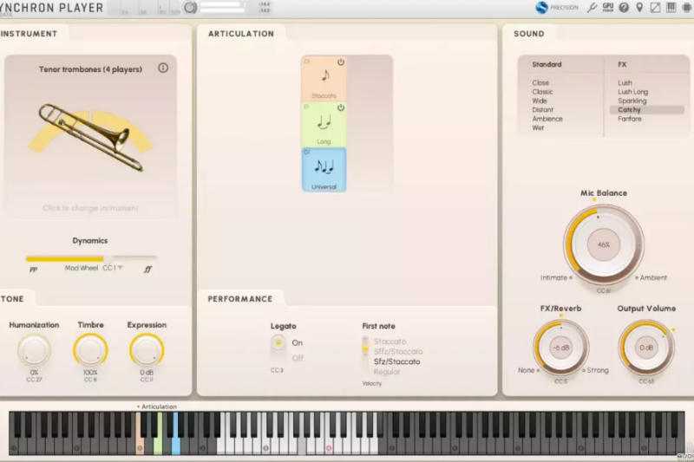Click the resize window arrow icon
The width and height of the screenshot is (694, 462).
click(655, 8)
